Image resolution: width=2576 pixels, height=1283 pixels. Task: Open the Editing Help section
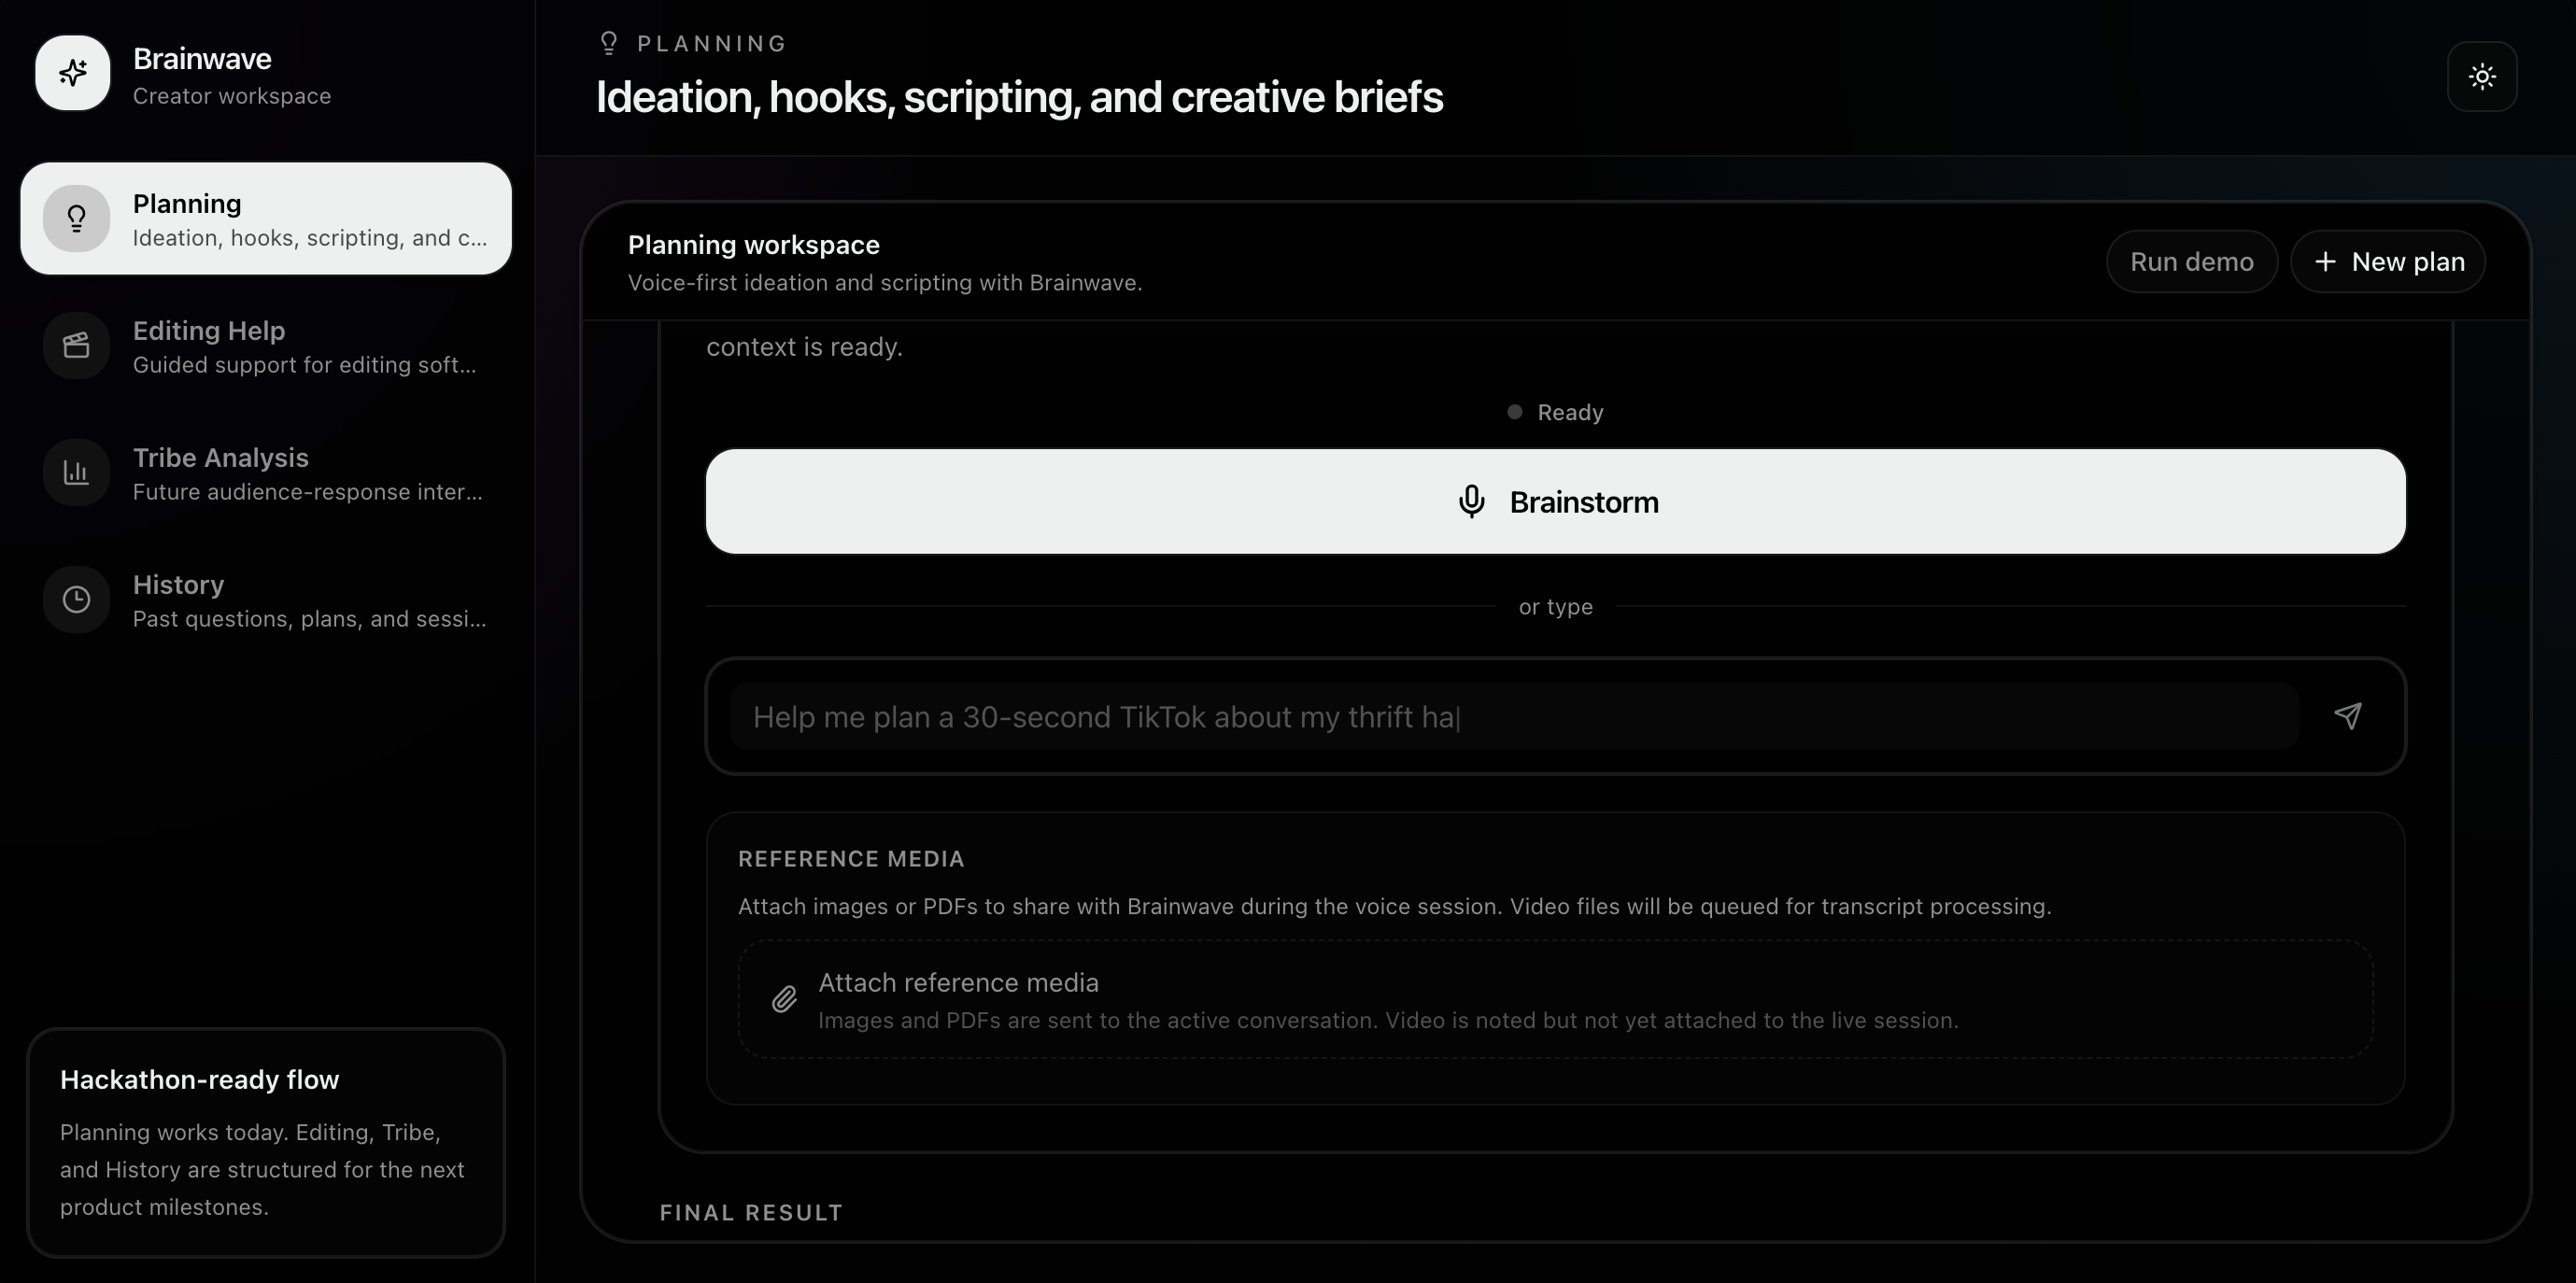coord(266,346)
